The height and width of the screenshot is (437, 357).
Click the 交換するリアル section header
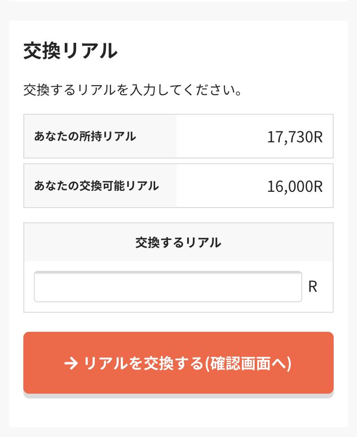click(178, 243)
